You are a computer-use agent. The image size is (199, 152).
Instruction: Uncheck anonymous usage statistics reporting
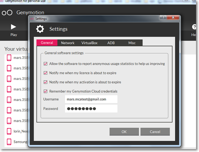(45, 64)
